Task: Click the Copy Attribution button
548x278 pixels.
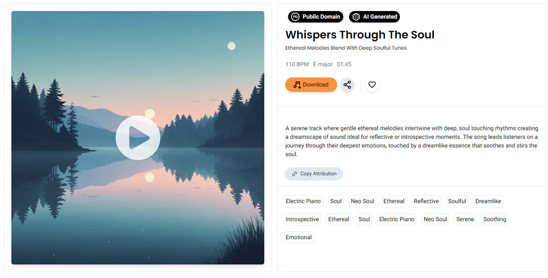Action: pyautogui.click(x=314, y=174)
